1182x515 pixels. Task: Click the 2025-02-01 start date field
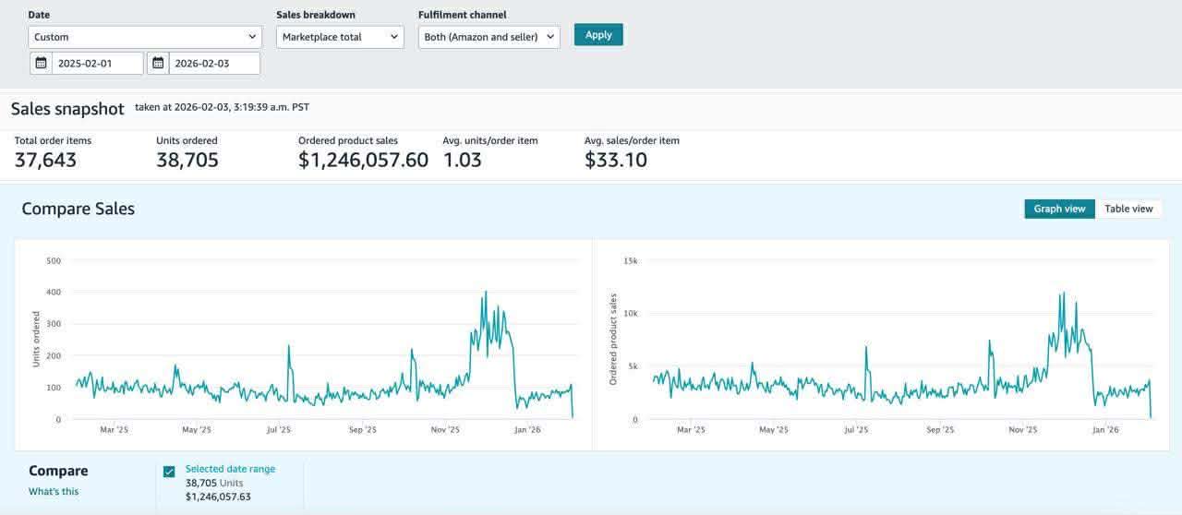pos(98,64)
